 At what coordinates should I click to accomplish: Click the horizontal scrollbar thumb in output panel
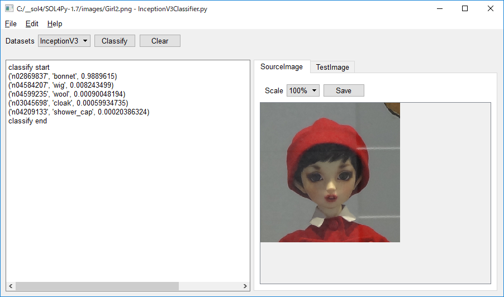pyautogui.click(x=97, y=286)
